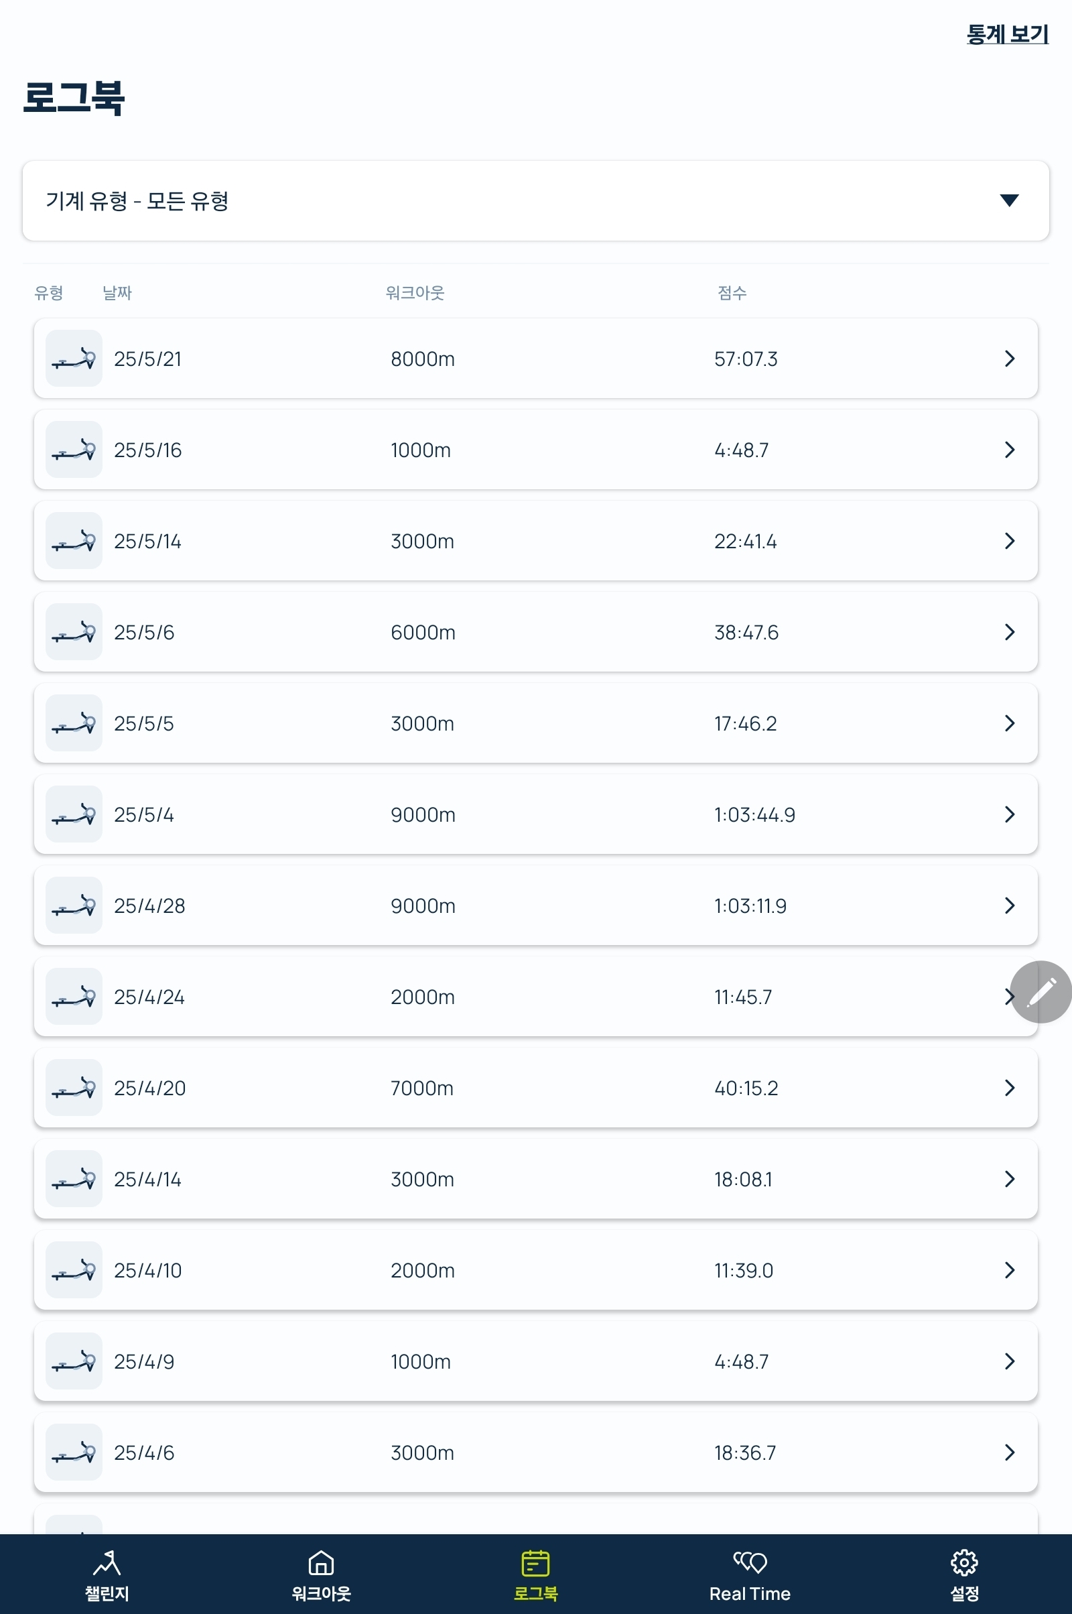1072x1614 pixels.
Task: Click the rower icon for 25/5/6
Action: pos(74,632)
